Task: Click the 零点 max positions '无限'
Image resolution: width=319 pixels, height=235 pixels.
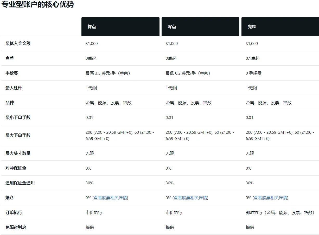Action: pos(170,153)
